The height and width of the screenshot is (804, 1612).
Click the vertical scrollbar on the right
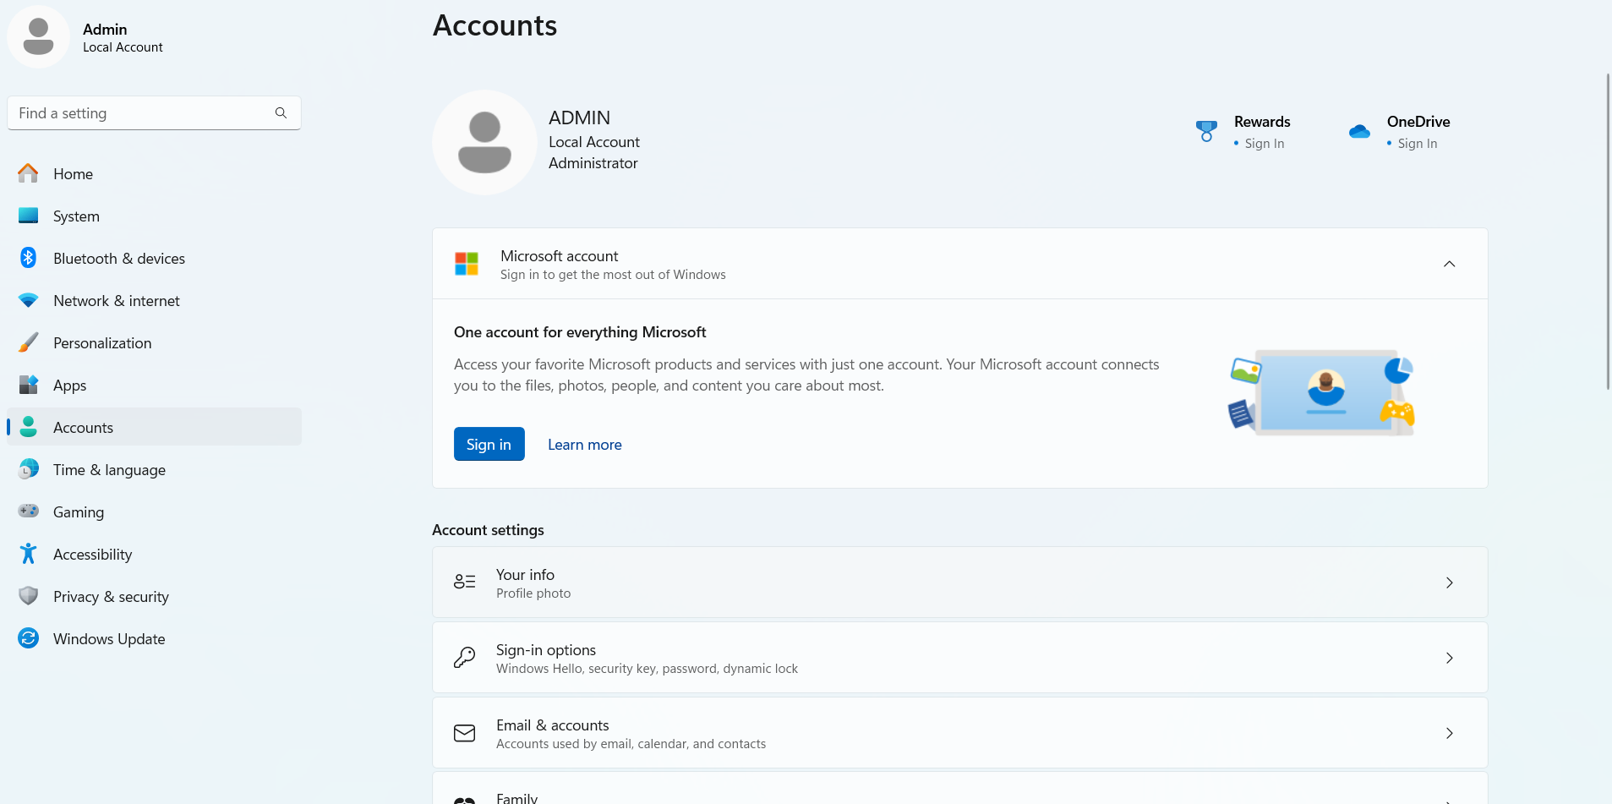tap(1607, 232)
